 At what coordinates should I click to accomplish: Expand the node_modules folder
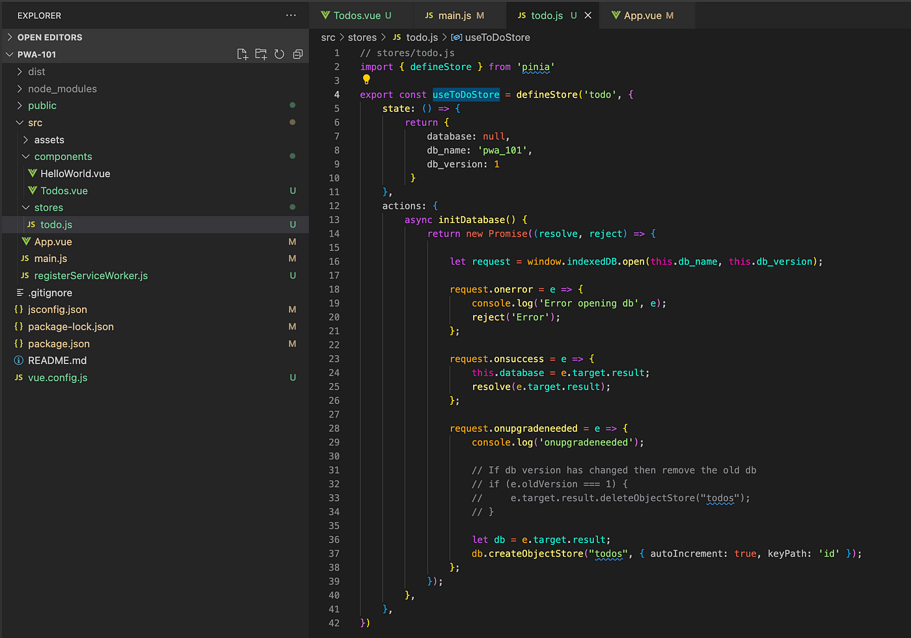(62, 88)
